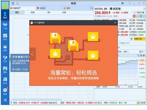
Task: Open the 市场 market chart section
Action: coord(5,37)
